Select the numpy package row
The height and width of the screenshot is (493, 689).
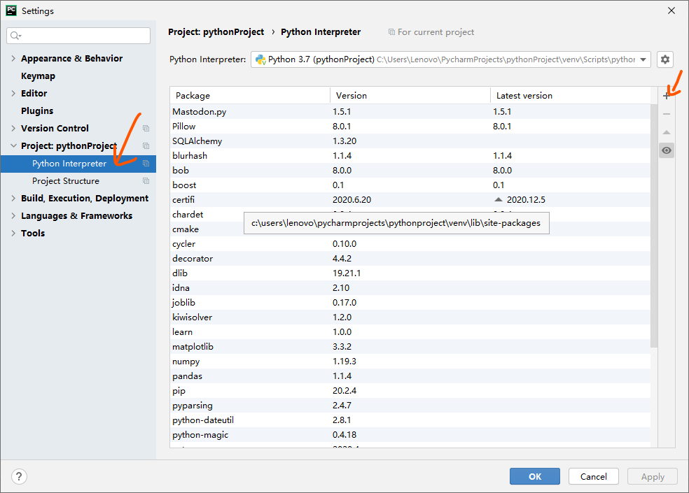[x=186, y=362]
